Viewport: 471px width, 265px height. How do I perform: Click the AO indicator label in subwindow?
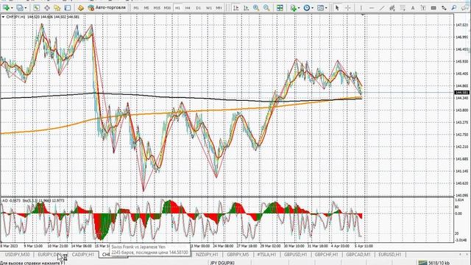tap(12, 200)
